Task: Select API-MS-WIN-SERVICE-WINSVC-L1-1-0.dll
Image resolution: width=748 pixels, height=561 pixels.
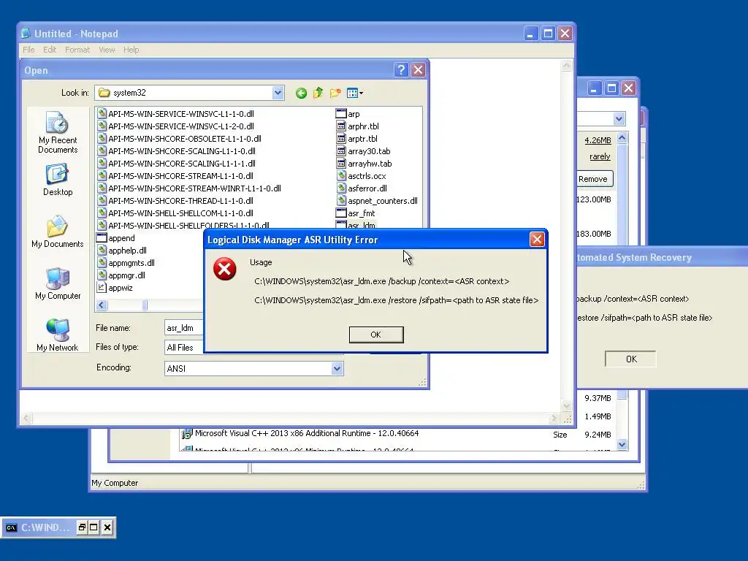Action: [x=175, y=114]
